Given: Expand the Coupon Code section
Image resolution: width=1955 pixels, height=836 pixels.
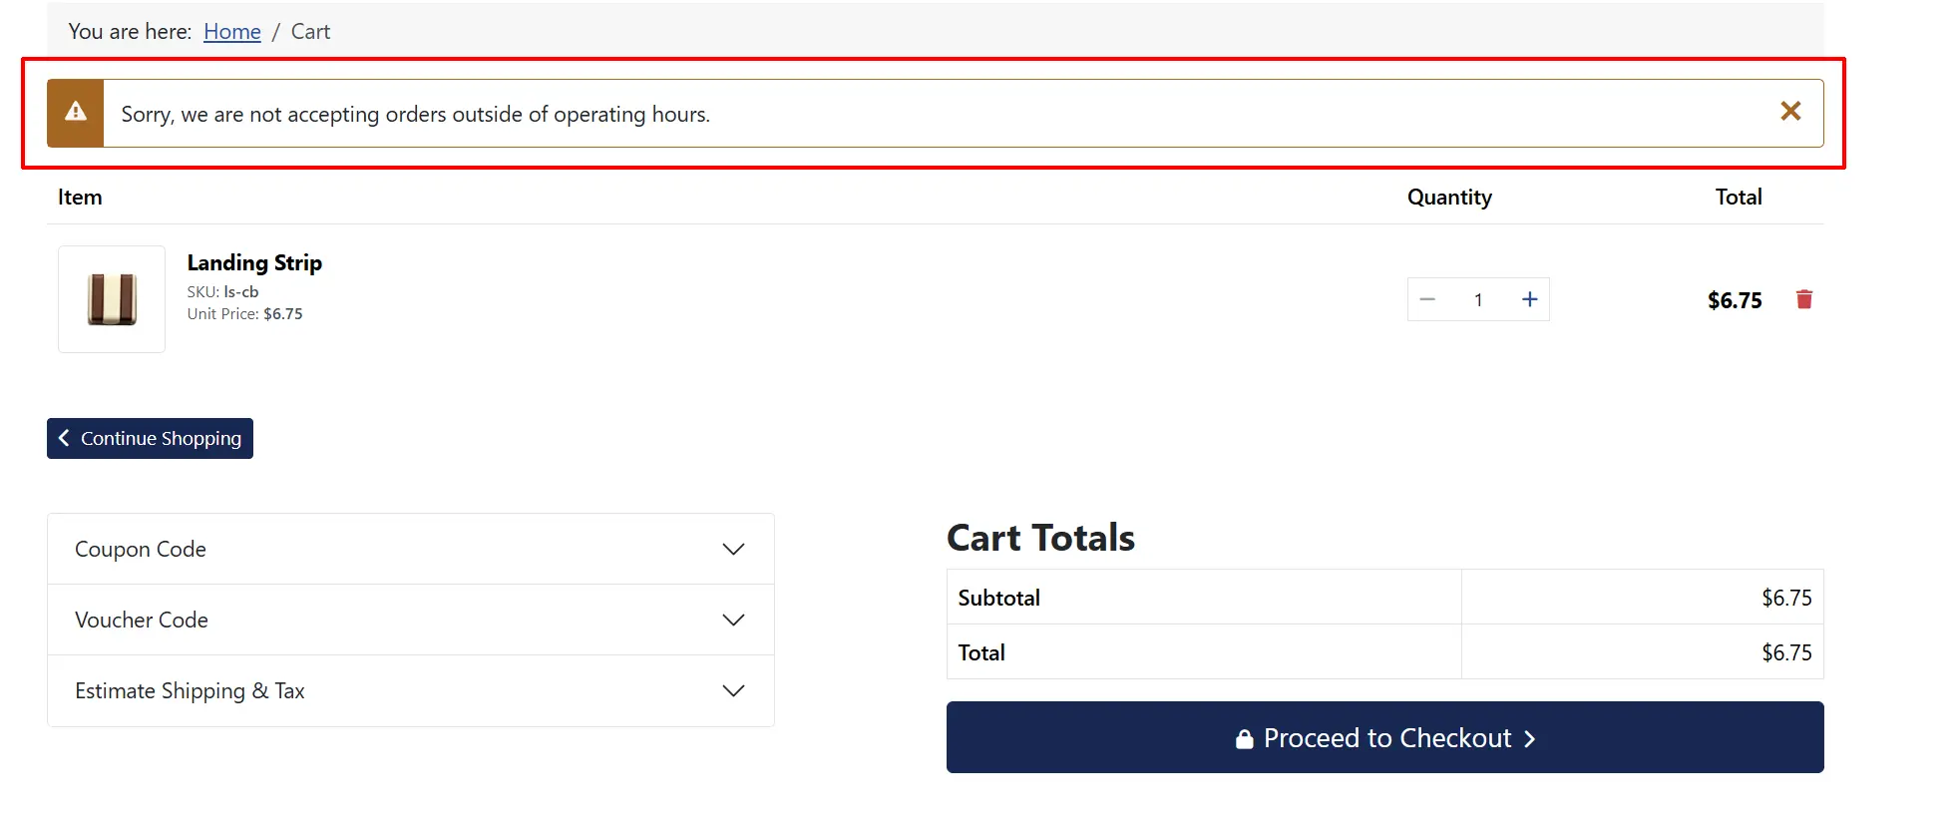Looking at the screenshot, I should point(411,550).
